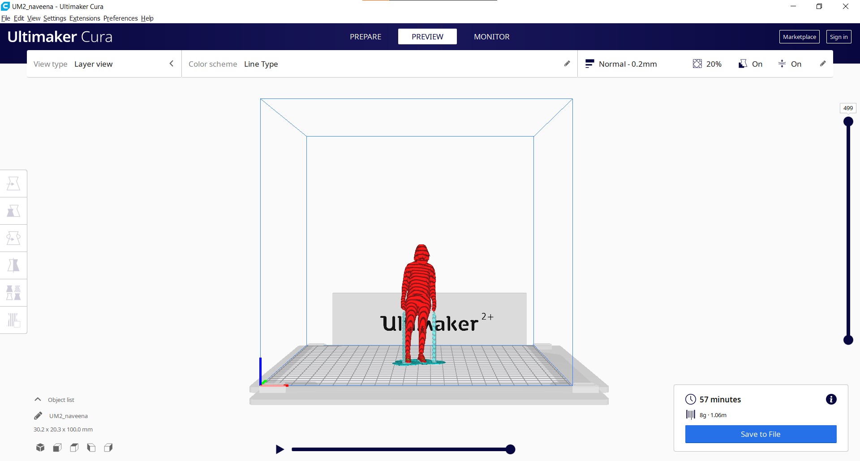
Task: Click the infill 20% icon
Action: click(697, 64)
